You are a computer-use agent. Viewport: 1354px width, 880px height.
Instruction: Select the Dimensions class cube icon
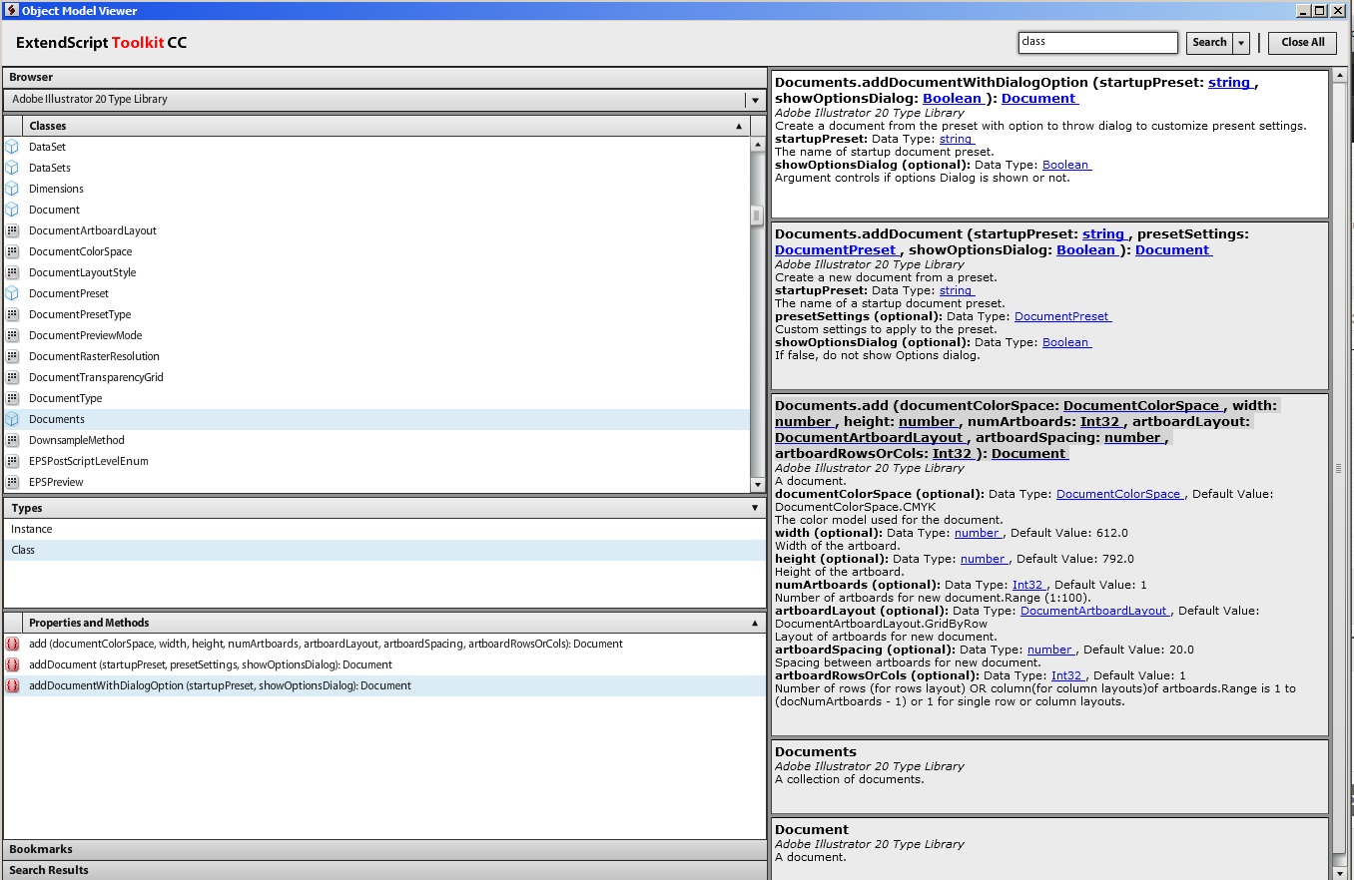tap(12, 189)
